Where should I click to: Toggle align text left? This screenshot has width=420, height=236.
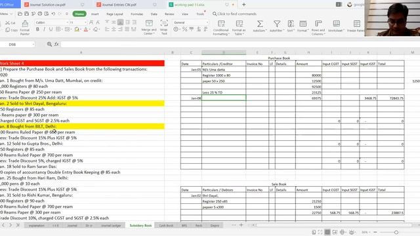[x=107, y=29]
